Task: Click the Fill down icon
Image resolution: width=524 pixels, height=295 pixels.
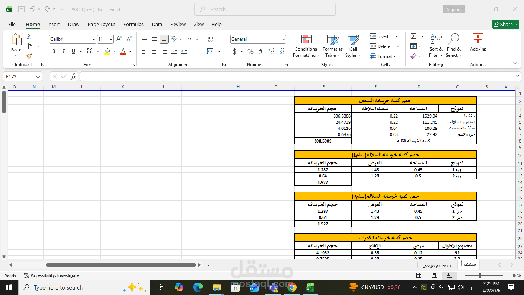Action: [x=414, y=46]
